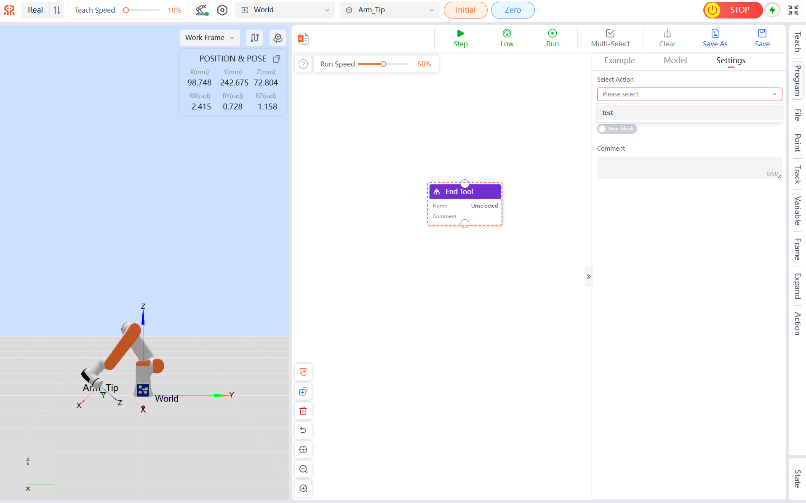Screen dimensions: 806x503
Task: Open the Variable side tab
Action: [798, 210]
